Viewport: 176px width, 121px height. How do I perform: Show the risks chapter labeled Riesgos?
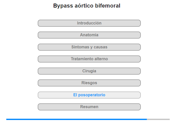click(89, 83)
